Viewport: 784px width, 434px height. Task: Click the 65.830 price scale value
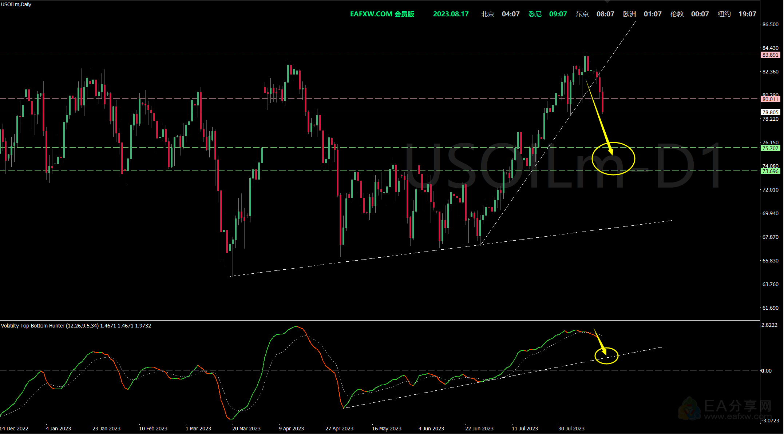pyautogui.click(x=771, y=261)
